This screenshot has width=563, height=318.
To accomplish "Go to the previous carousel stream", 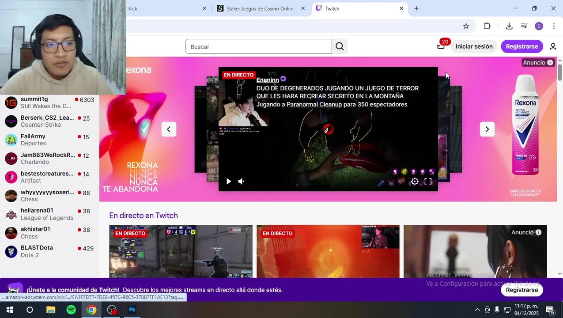I will pyautogui.click(x=169, y=129).
